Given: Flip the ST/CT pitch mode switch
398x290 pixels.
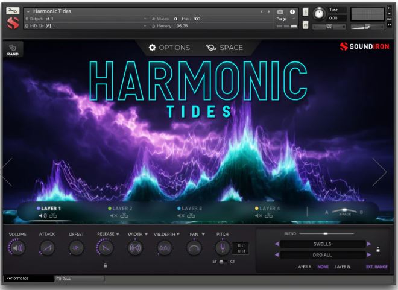Looking at the screenshot, I should tap(223, 262).
